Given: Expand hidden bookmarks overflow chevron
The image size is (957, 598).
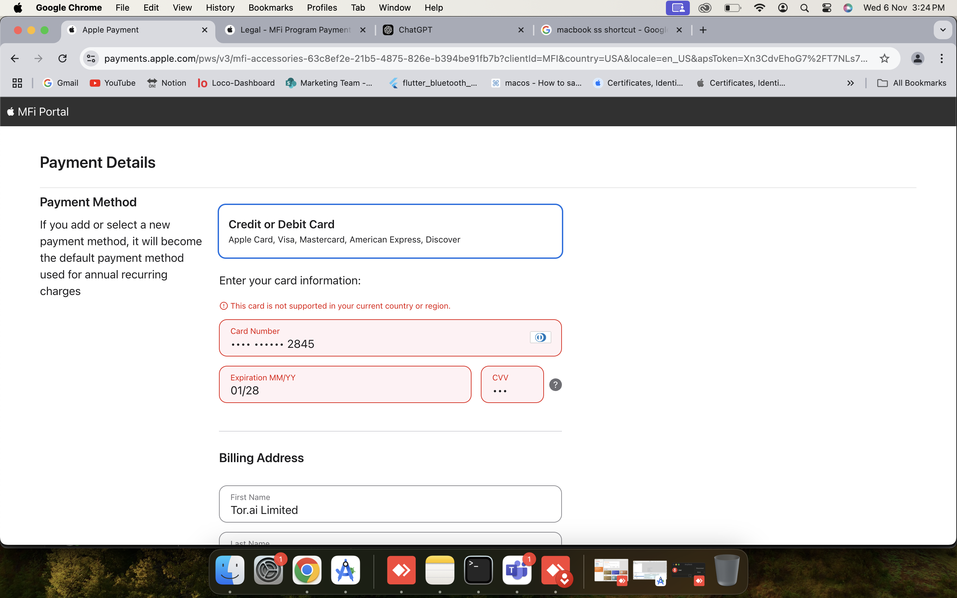Looking at the screenshot, I should (x=850, y=83).
